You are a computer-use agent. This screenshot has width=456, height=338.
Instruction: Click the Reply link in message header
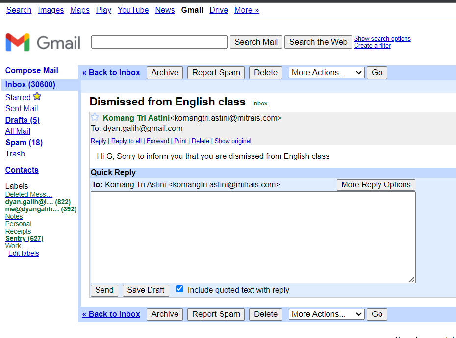click(98, 141)
